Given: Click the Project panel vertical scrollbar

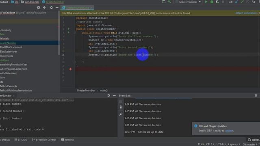Looking at the screenshot, I should point(59,33).
